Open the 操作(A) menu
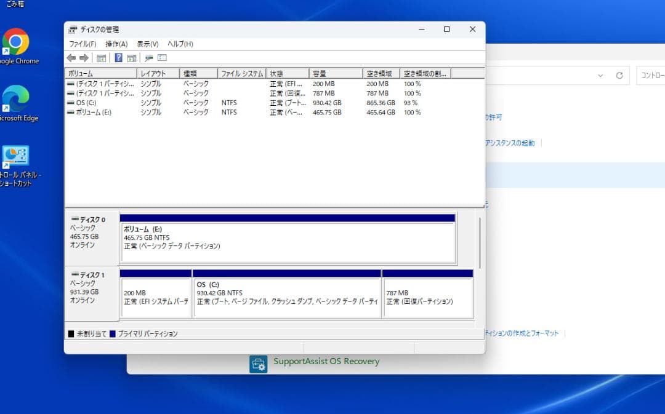Viewport: 665px width, 414px height. click(116, 44)
